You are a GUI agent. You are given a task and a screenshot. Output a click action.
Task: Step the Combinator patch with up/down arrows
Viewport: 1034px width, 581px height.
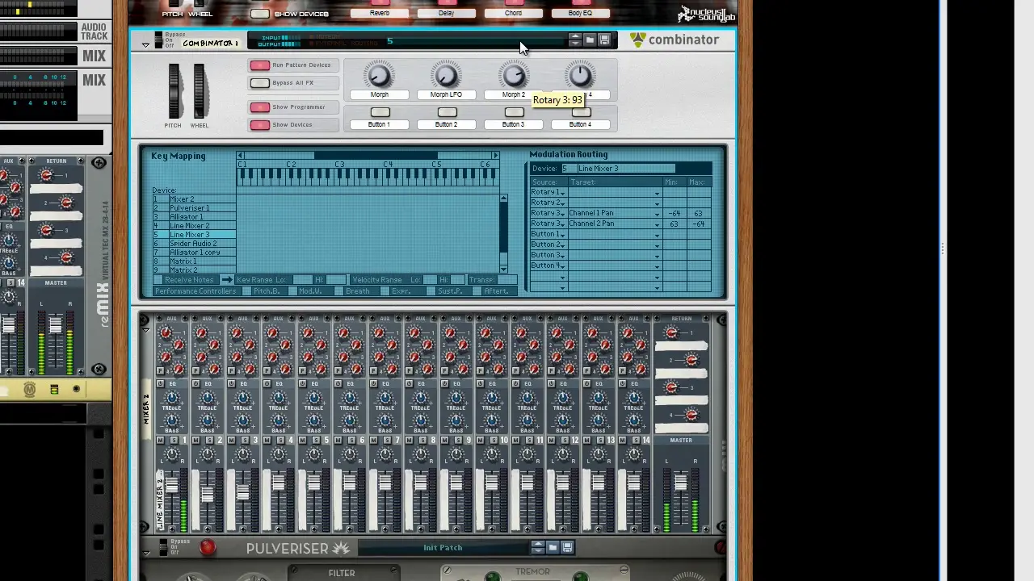click(574, 40)
